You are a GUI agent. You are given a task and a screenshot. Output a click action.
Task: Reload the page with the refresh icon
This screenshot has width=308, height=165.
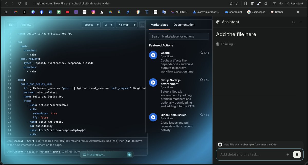tap(20, 3)
